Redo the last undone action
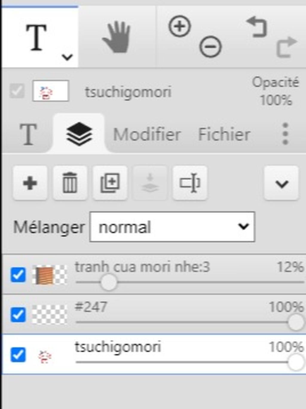306x409 pixels. pos(287,47)
